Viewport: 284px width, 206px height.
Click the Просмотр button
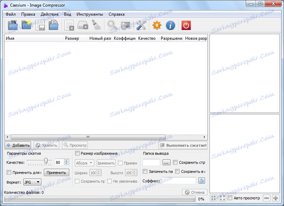(75, 145)
